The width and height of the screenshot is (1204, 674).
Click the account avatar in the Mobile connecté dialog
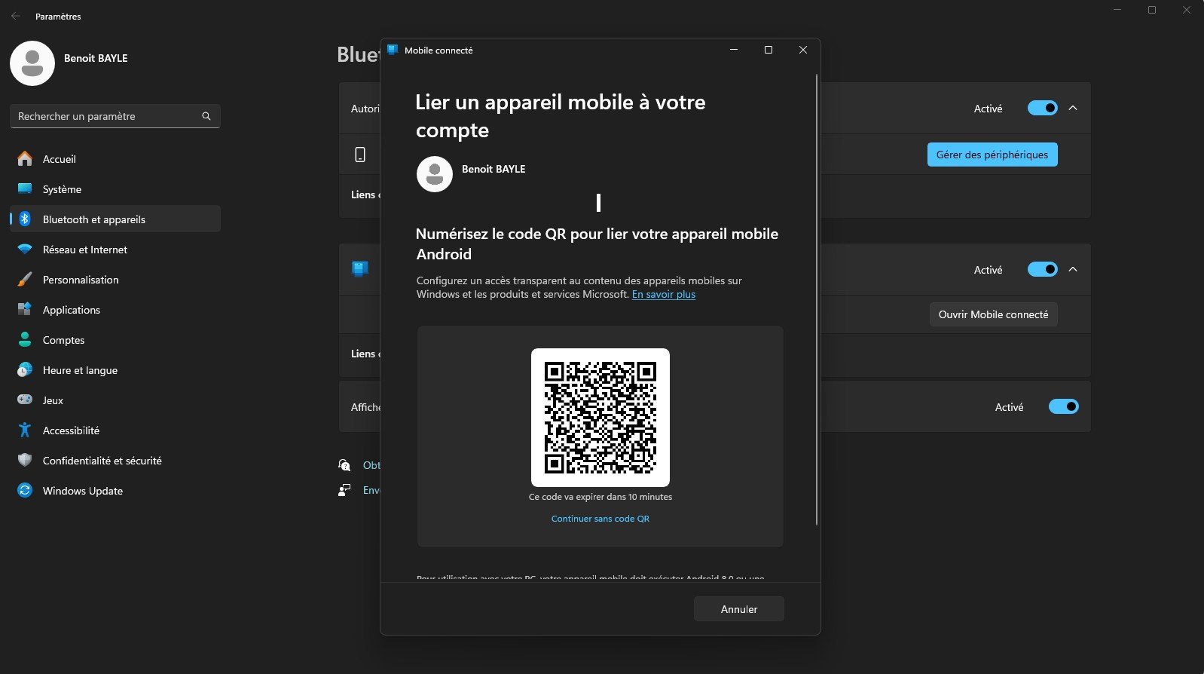coord(435,174)
